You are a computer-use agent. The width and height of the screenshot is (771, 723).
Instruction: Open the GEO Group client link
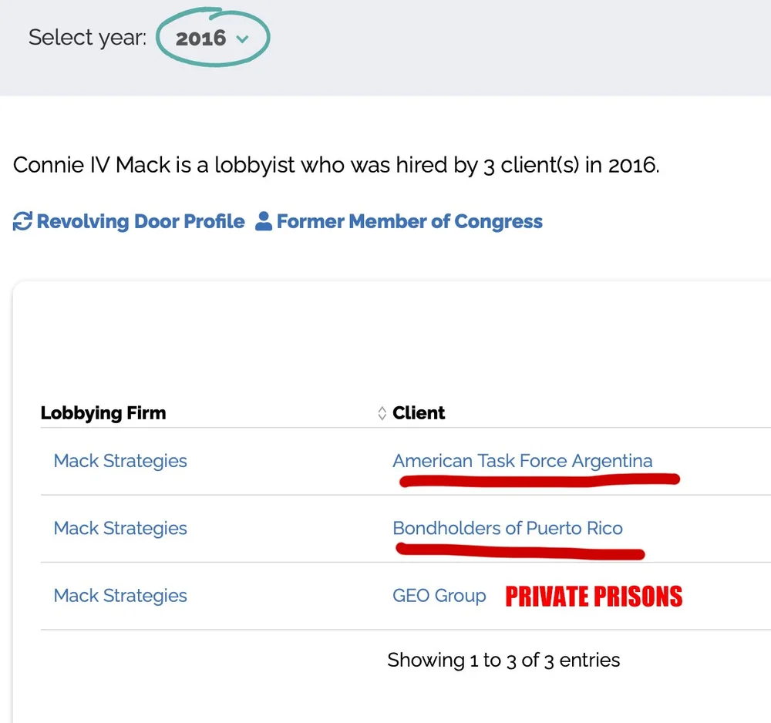click(439, 596)
